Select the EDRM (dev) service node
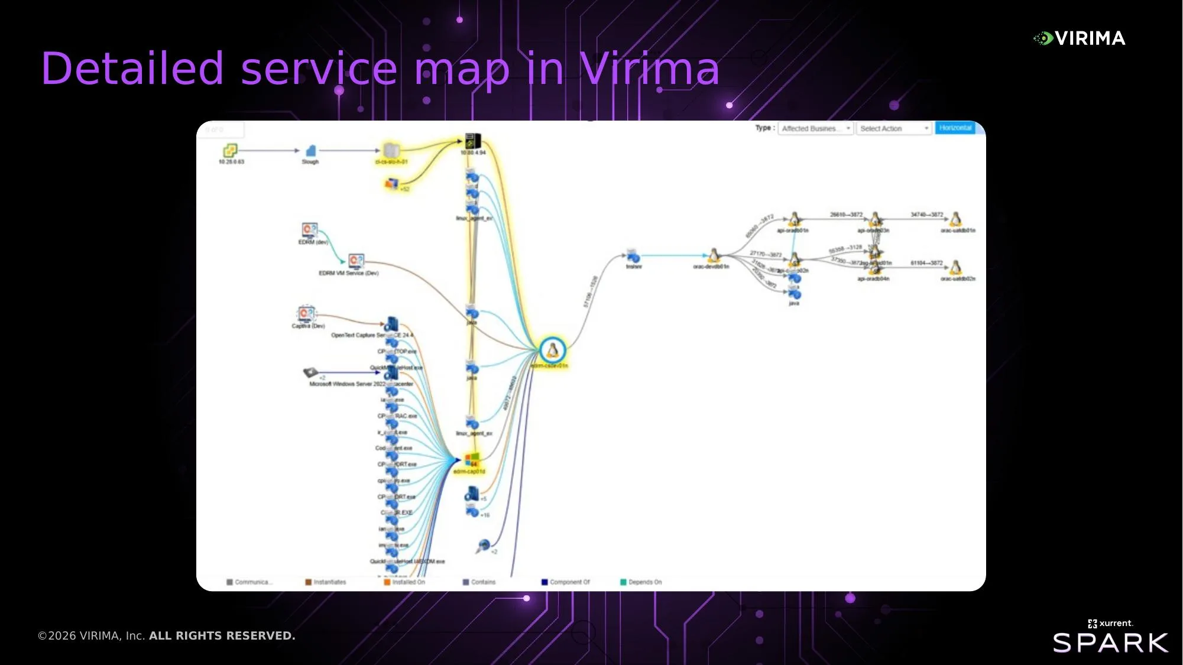 click(309, 231)
